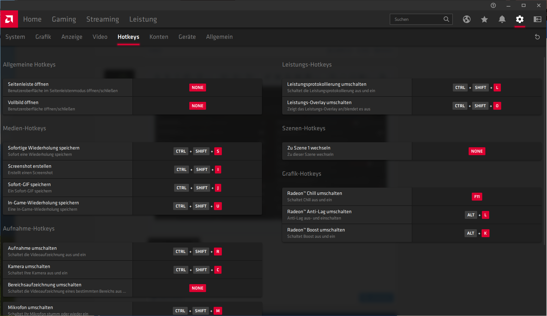This screenshot has height=316, width=547.
Task: Change the ALT+K Radeon Boost hotkey
Action: click(x=477, y=233)
